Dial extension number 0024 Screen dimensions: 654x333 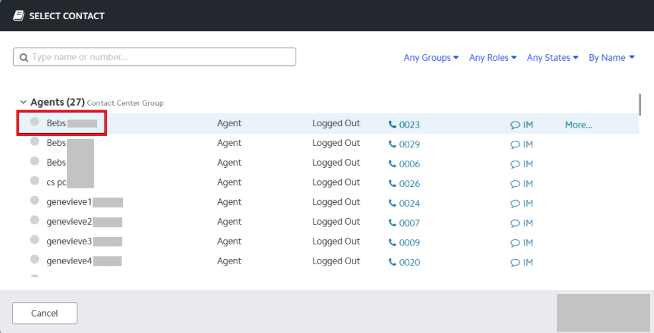(409, 203)
